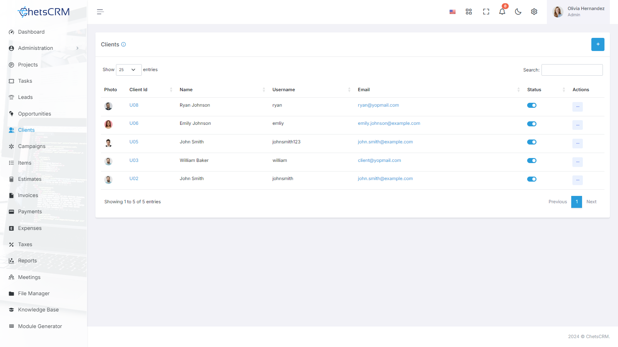Click Olivia Hernandez profile avatar

click(558, 12)
